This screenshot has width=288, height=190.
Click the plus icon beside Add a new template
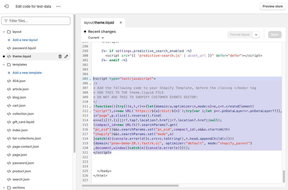pyautogui.click(x=9, y=73)
